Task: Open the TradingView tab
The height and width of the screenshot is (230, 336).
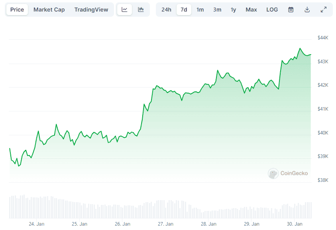Action: (91, 9)
